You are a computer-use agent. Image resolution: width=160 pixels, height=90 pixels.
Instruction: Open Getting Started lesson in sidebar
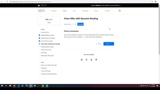[x=45, y=32]
